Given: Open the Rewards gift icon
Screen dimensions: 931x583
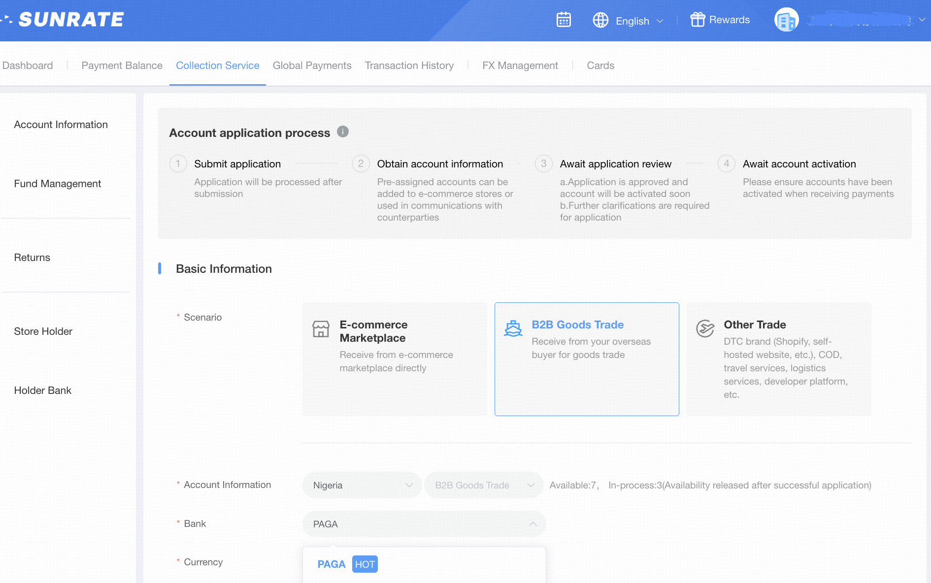Looking at the screenshot, I should tap(698, 20).
